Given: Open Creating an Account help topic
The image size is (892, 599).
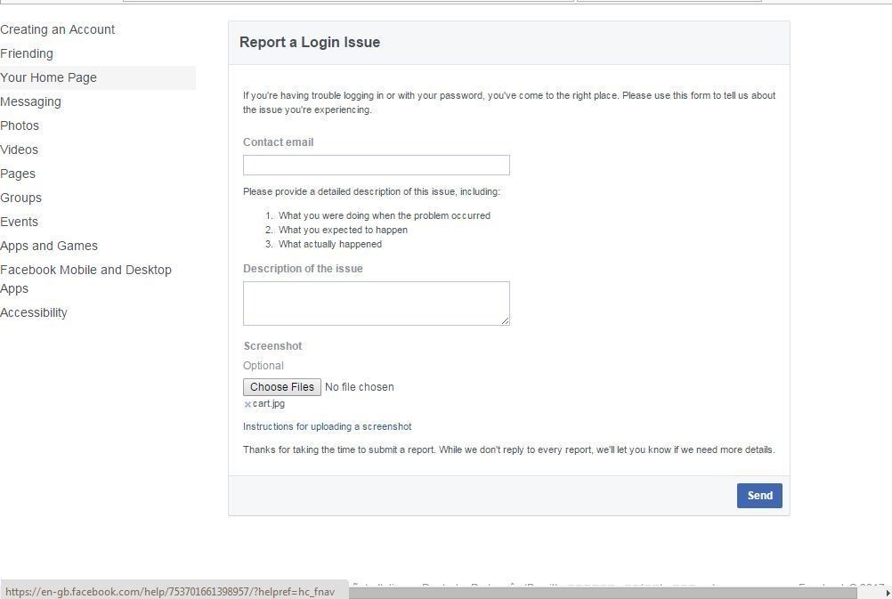Looking at the screenshot, I should pos(58,29).
